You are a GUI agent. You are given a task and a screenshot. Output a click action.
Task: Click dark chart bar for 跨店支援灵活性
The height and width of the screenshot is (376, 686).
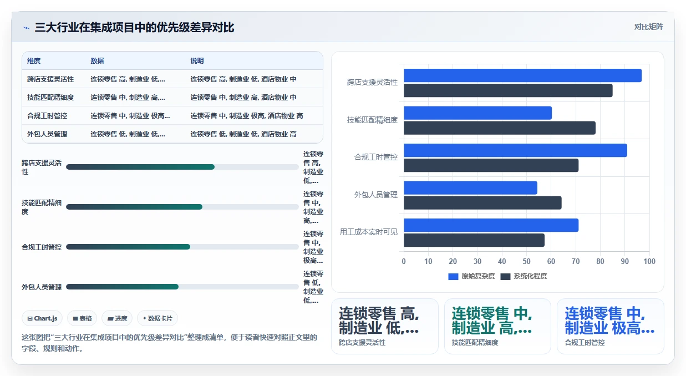[x=508, y=90]
